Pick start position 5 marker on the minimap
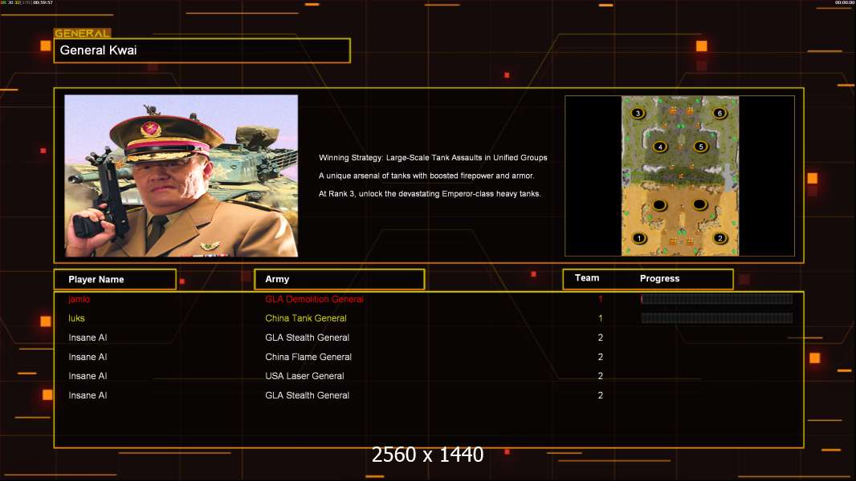The height and width of the screenshot is (481, 856). pyautogui.click(x=701, y=147)
